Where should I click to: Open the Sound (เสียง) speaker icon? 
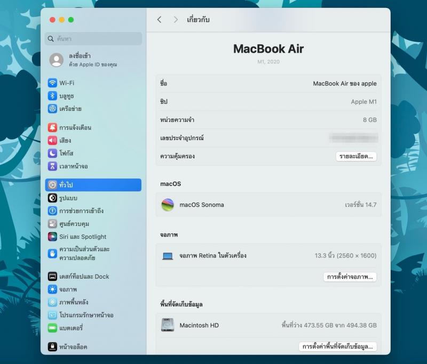tap(52, 140)
